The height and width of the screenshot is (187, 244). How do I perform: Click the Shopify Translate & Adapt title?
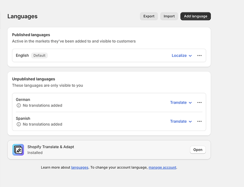[x=51, y=147]
